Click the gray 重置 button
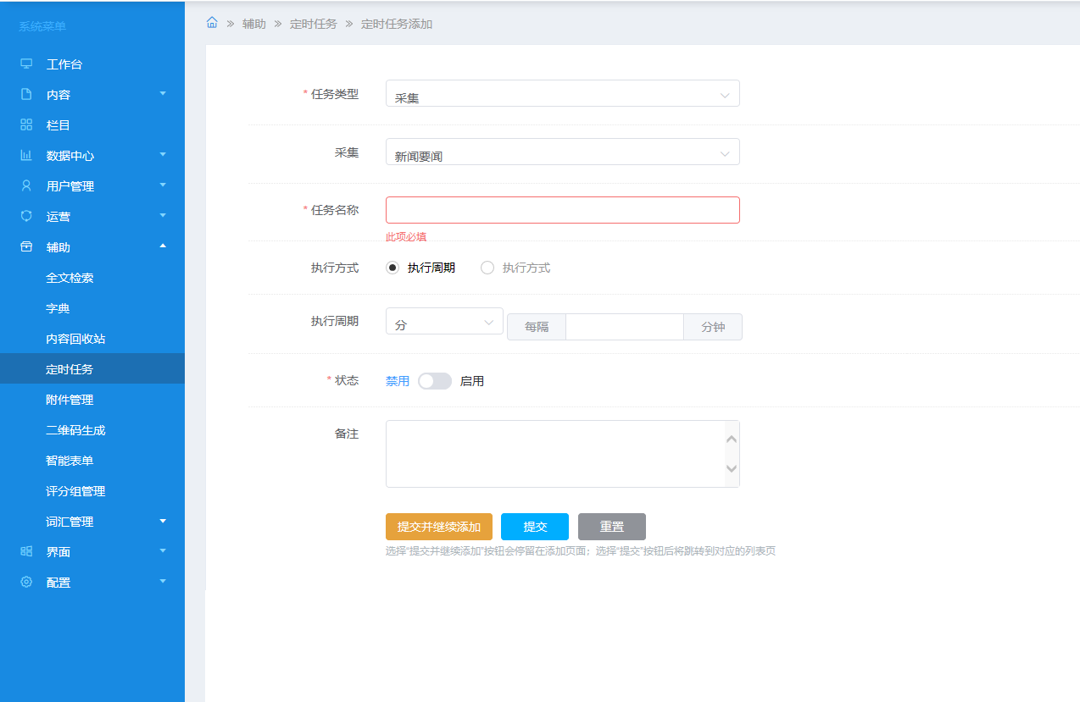 [612, 527]
